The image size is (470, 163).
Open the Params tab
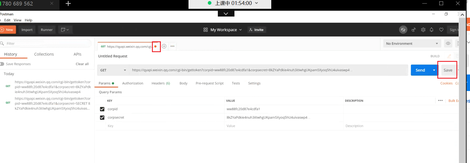pyautogui.click(x=106, y=83)
